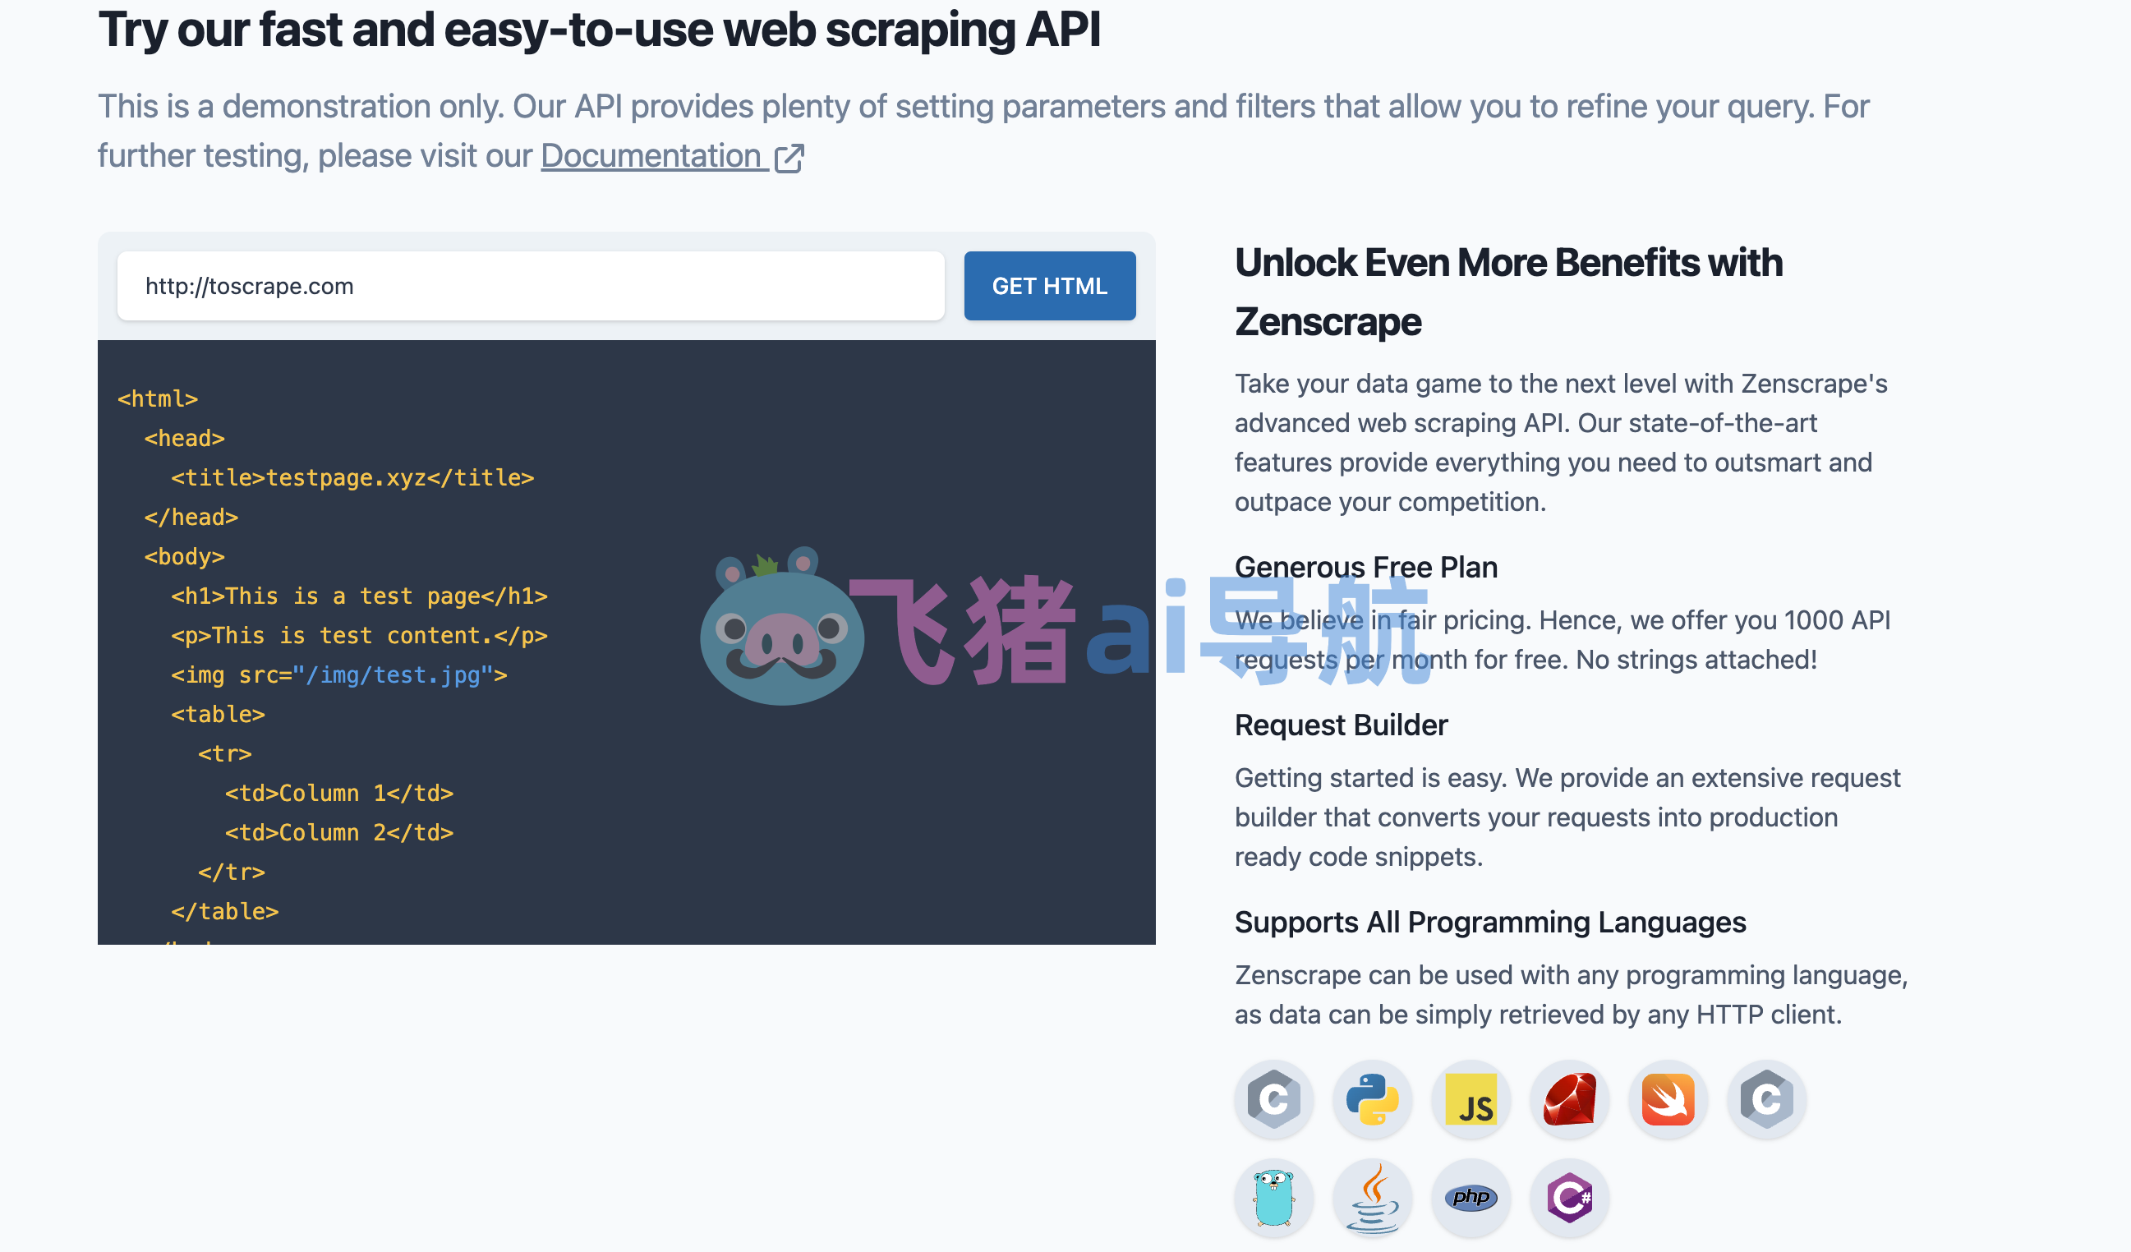Click the C icon left of Python

[1273, 1099]
